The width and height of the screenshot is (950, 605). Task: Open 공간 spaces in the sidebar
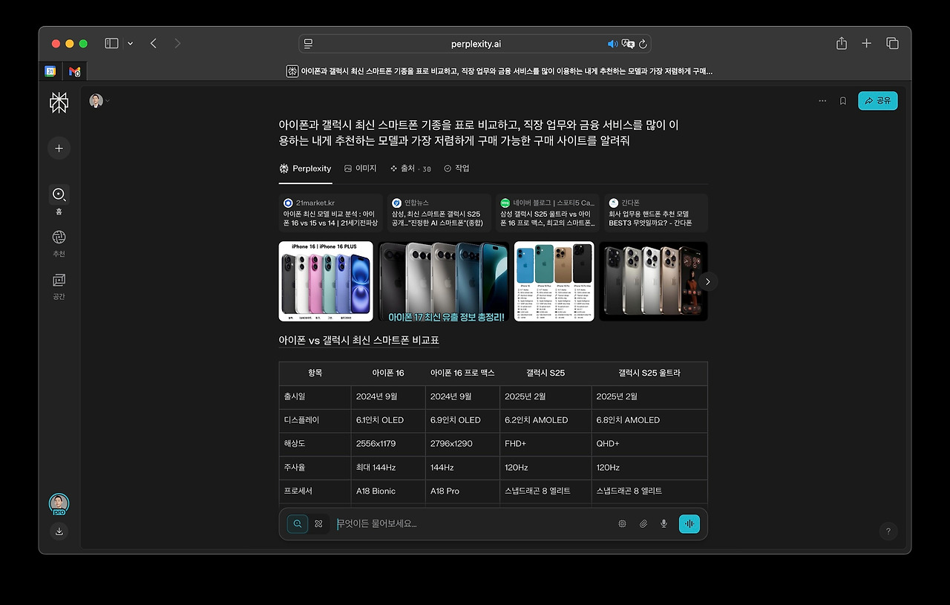59,286
